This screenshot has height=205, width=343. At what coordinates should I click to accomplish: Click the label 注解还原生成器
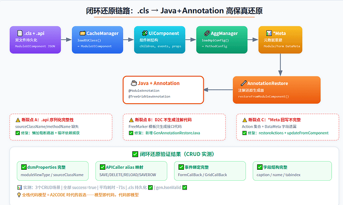coord(251,90)
